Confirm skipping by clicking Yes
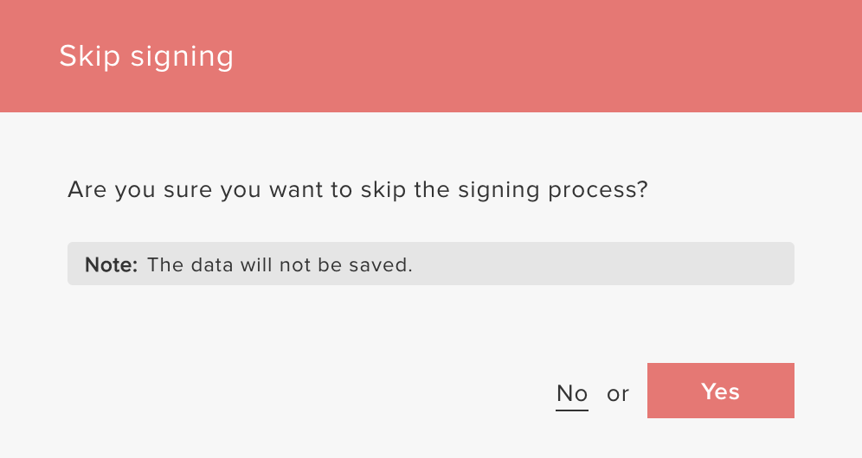The width and height of the screenshot is (862, 458). point(720,391)
